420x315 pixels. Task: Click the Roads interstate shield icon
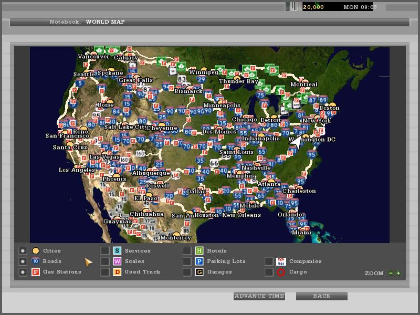36,261
